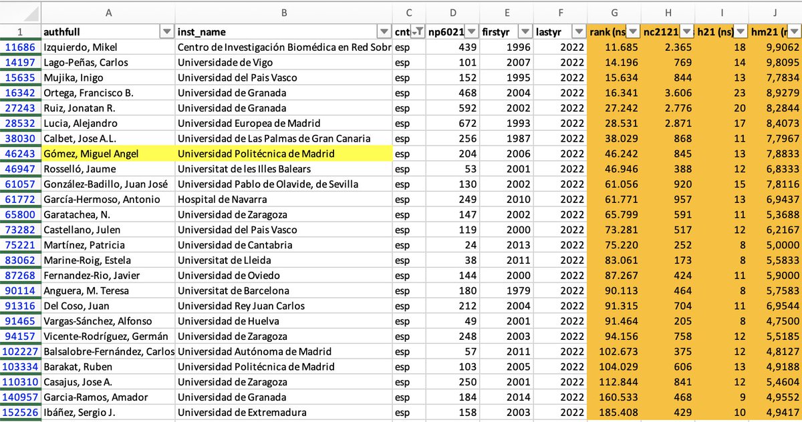Image resolution: width=802 pixels, height=422 pixels.
Task: Click cell 'Casajus, Jose A.'
Action: click(108, 381)
